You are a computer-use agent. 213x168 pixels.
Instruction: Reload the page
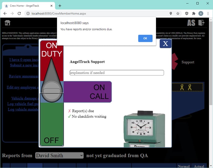point(19,13)
